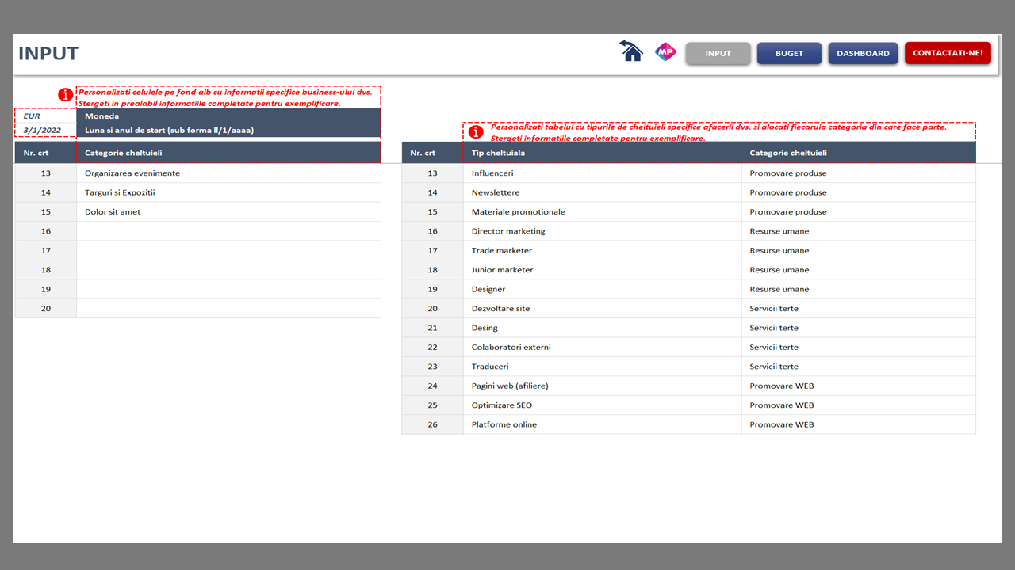Click the MP logo icon
1015x570 pixels.
click(x=665, y=52)
